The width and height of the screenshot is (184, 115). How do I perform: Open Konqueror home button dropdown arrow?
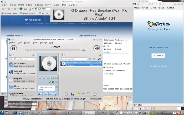click(x=33, y=9)
